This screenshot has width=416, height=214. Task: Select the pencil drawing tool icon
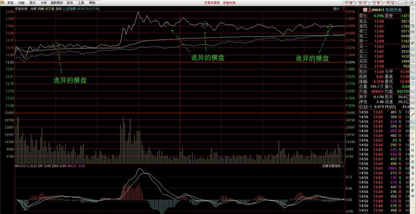(x=413, y=114)
